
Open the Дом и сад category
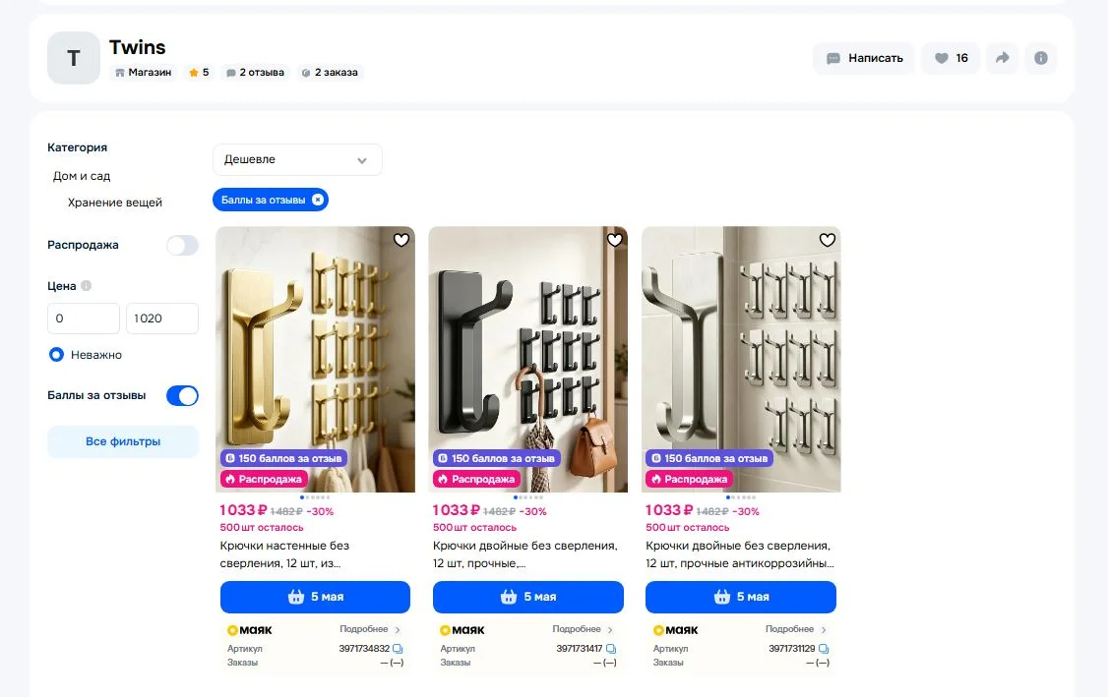coord(82,176)
